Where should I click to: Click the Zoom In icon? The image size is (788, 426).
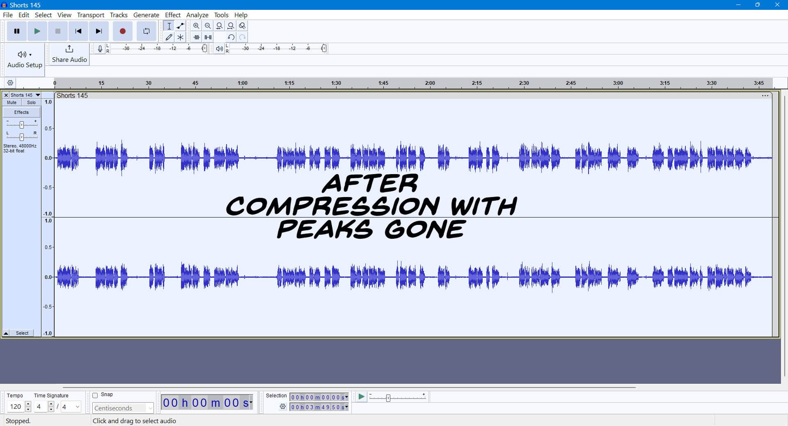click(196, 25)
